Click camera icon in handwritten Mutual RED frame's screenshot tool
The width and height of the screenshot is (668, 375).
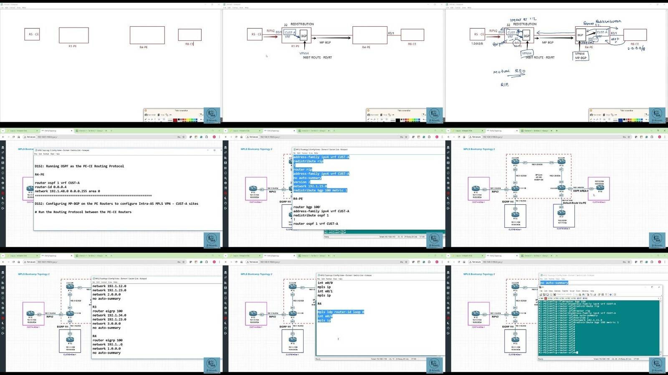(x=591, y=115)
